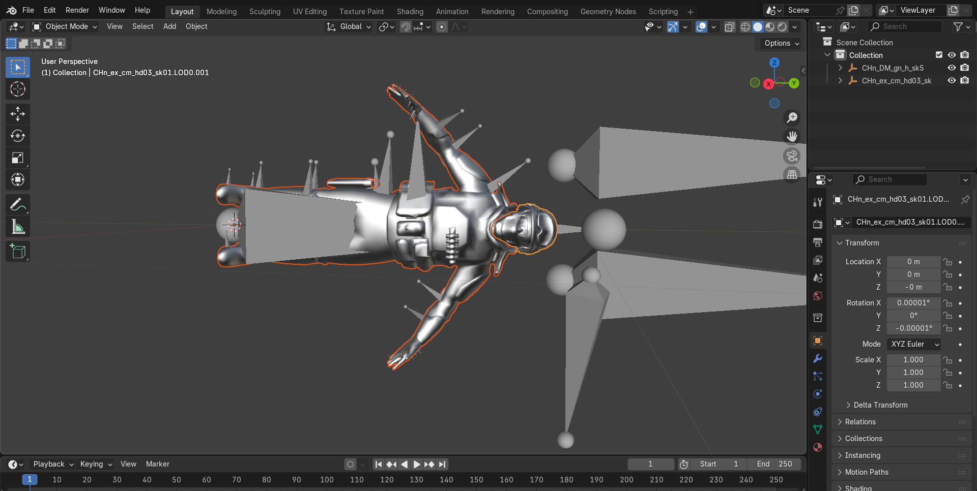Open the Render menu in top bar
Image resolution: width=977 pixels, height=491 pixels.
[77, 10]
